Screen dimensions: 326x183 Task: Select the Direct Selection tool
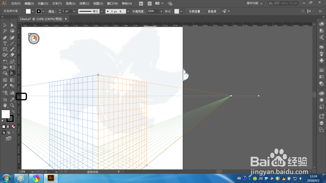[x=12, y=25]
